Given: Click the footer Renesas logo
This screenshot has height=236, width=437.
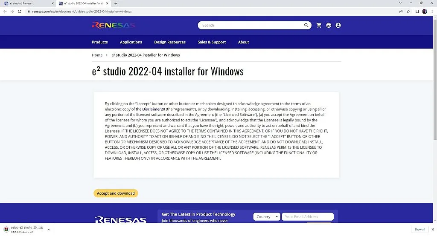Looking at the screenshot, I should 121,220.
